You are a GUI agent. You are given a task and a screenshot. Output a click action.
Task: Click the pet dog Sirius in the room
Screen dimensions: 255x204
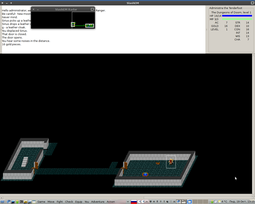click(x=158, y=164)
